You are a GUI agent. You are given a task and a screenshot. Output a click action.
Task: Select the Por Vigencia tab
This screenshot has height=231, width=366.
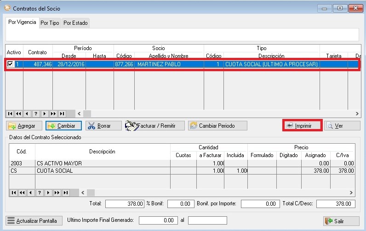tap(22, 22)
